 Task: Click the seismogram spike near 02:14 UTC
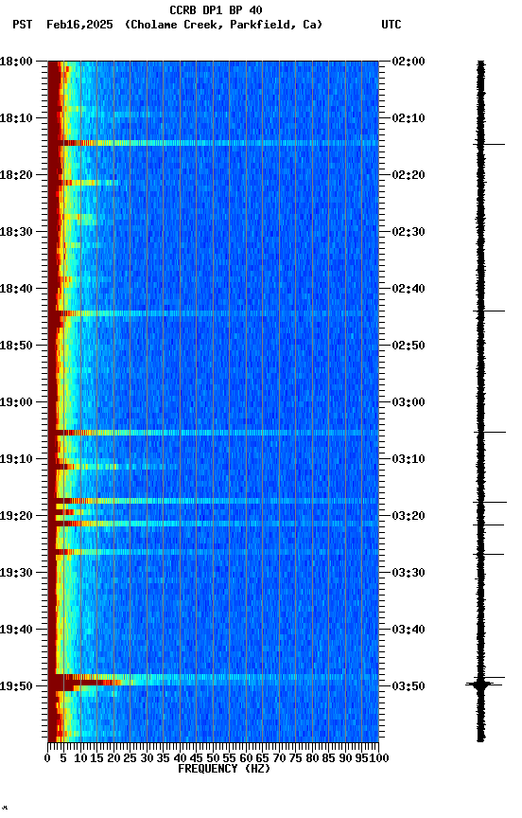click(x=489, y=144)
